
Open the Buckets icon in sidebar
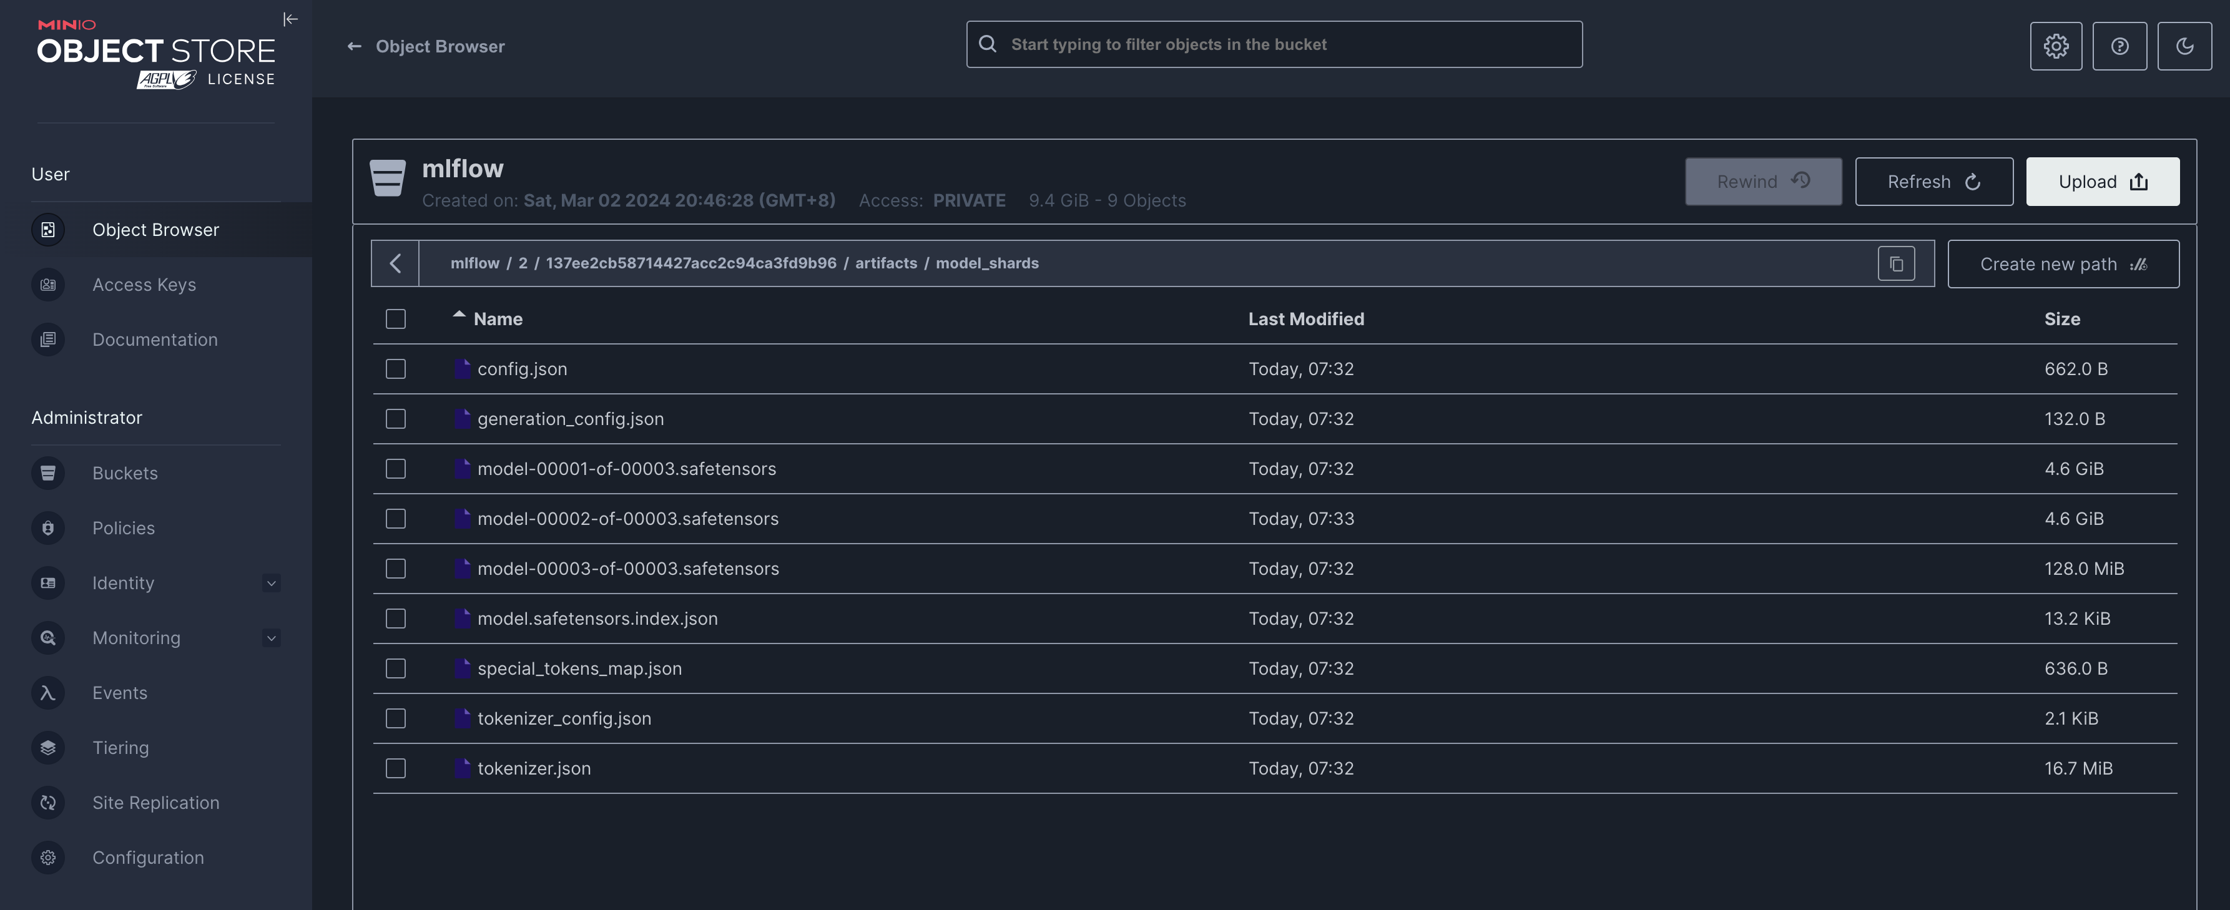click(x=49, y=472)
